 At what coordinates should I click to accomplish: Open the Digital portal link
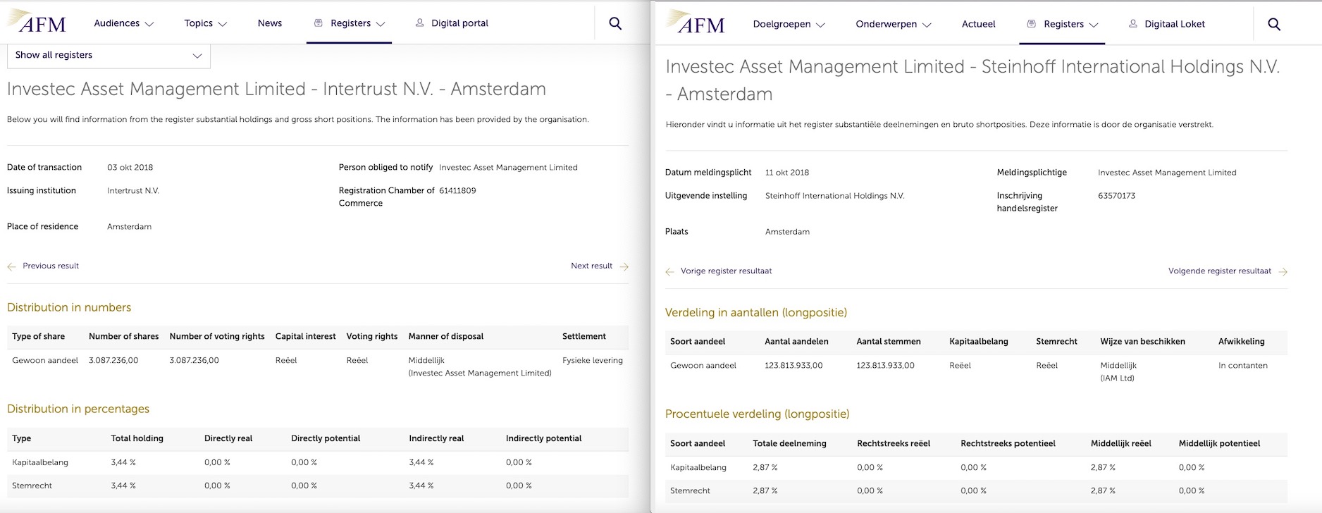(x=459, y=23)
